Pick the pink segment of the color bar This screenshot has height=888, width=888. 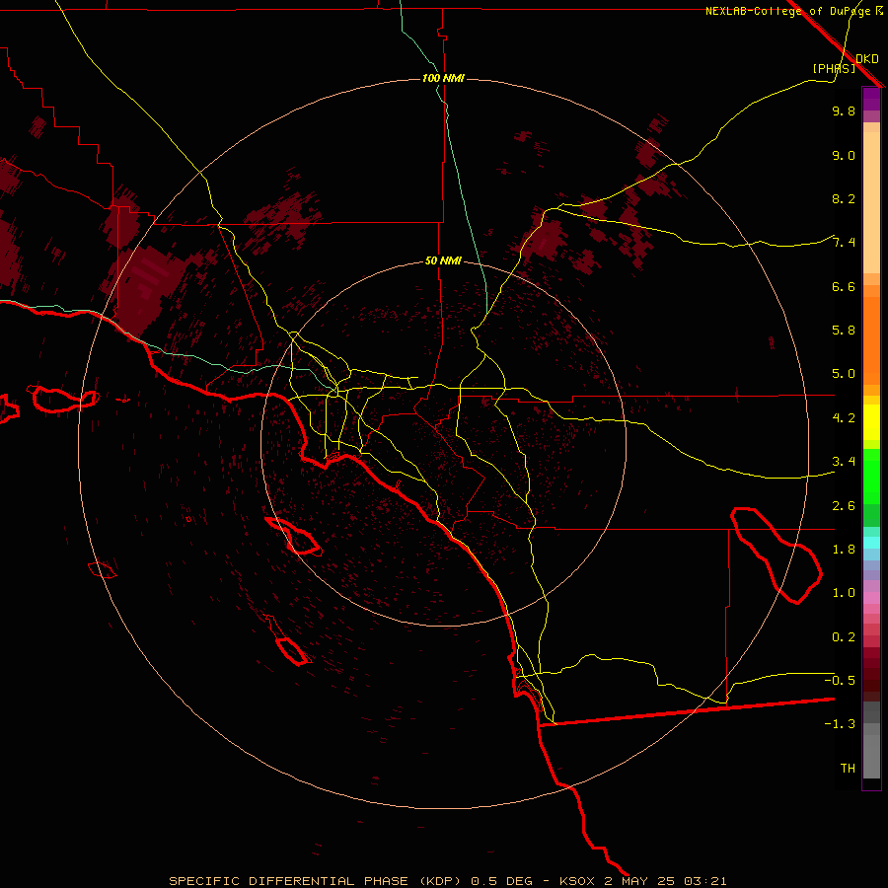coord(871,598)
